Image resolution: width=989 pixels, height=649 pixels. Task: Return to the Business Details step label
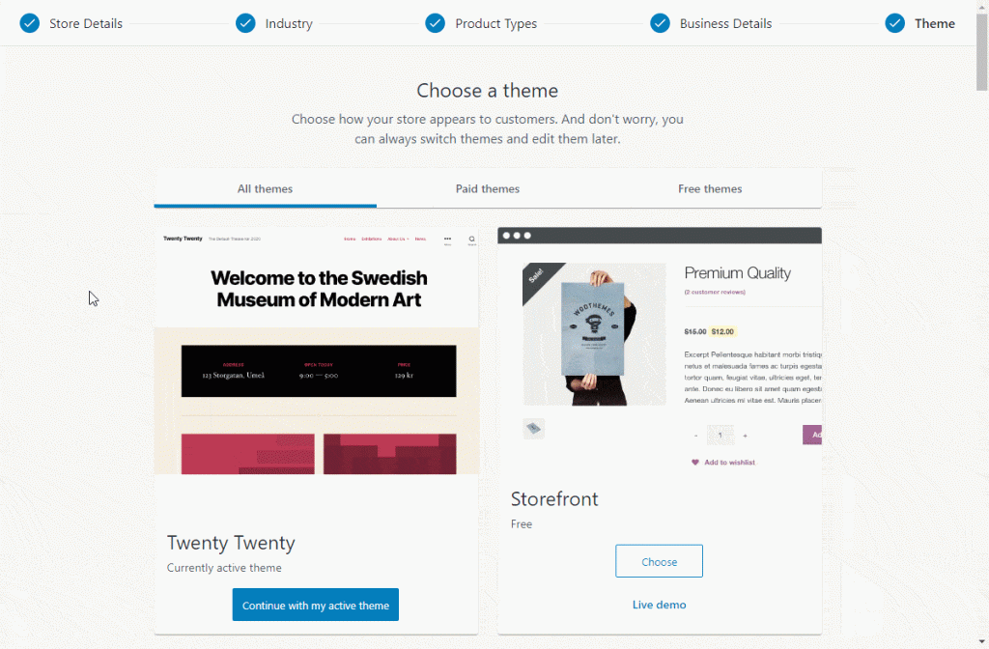tap(725, 23)
